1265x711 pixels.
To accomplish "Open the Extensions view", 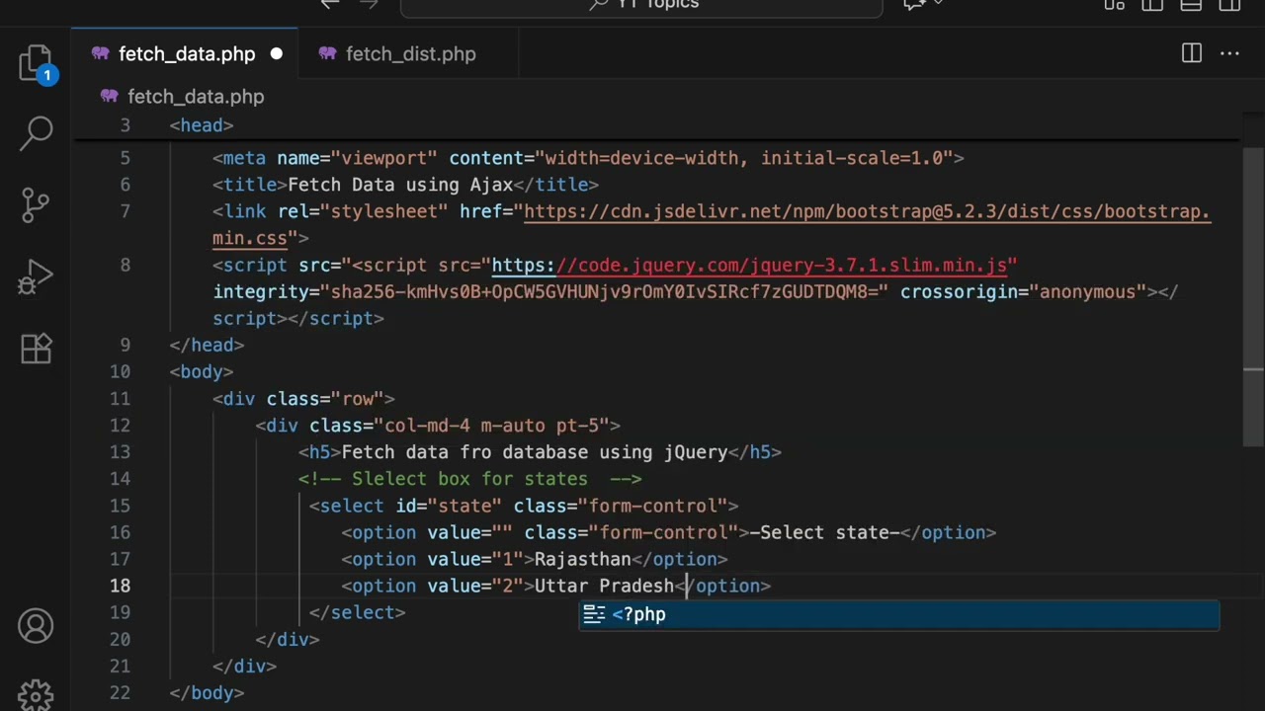I will (x=37, y=348).
